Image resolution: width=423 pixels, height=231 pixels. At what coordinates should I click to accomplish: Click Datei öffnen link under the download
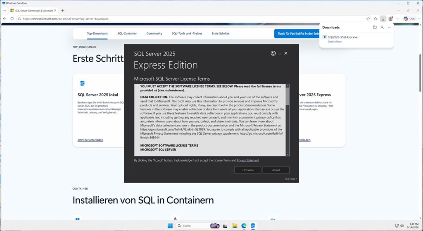pyautogui.click(x=335, y=42)
